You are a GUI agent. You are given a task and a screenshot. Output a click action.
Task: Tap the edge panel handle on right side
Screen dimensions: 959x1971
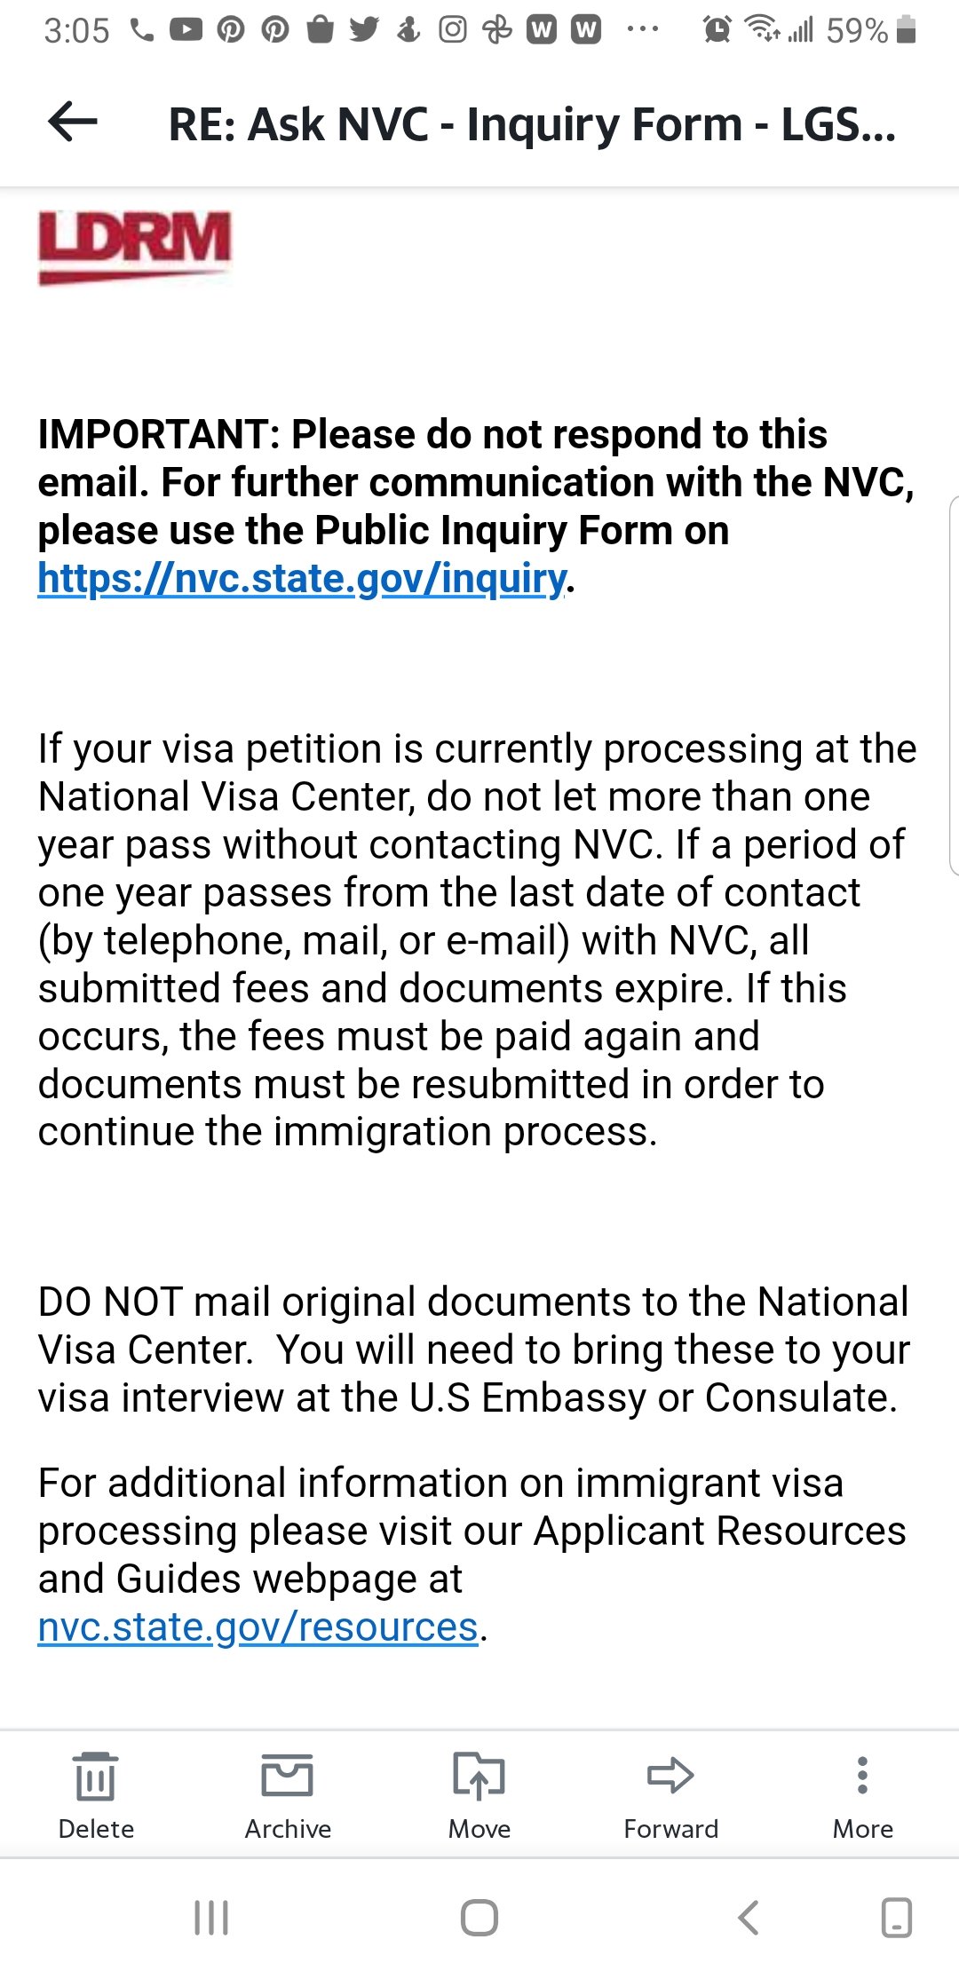coord(954,686)
